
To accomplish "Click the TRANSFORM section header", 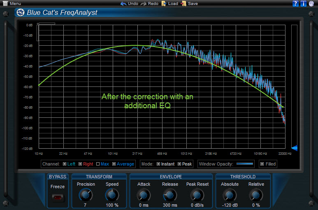I will point(99,177).
